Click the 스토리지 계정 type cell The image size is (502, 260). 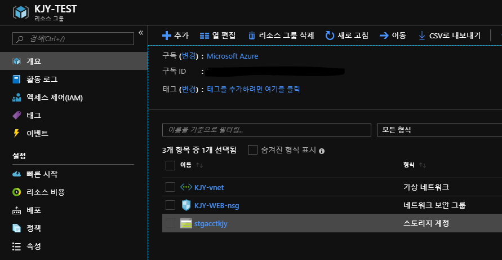click(426, 223)
